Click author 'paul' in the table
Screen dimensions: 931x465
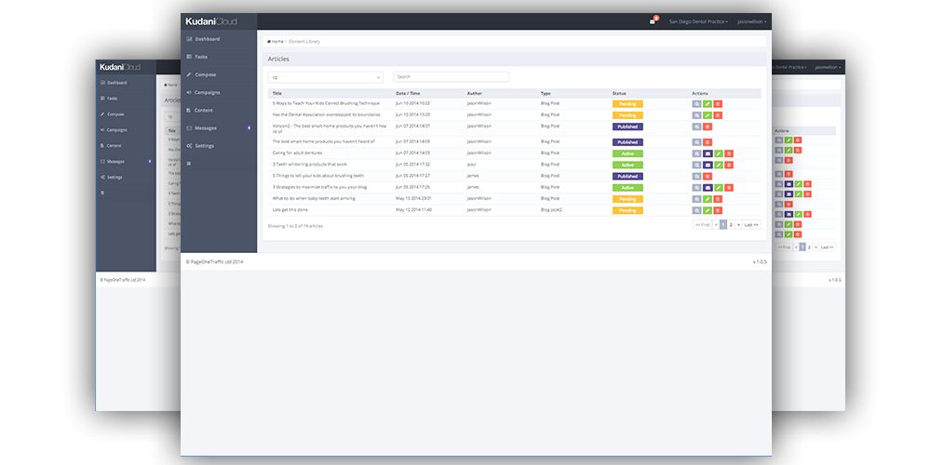click(471, 165)
